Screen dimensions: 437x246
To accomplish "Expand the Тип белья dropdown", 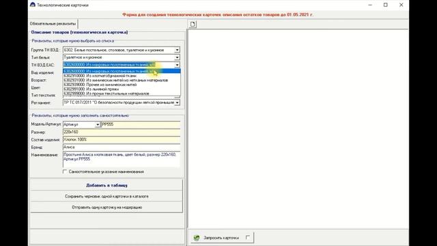I will [x=177, y=57].
